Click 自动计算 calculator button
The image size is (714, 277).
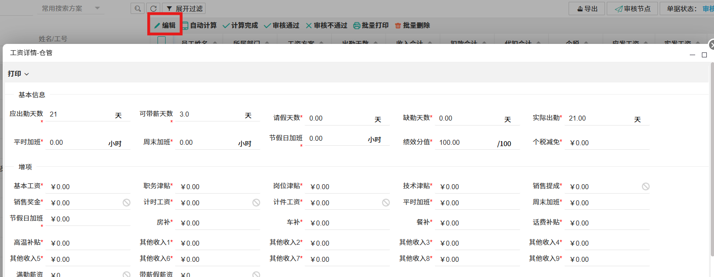(x=199, y=26)
